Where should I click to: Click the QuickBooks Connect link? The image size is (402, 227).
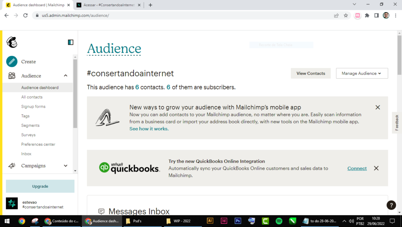(357, 168)
